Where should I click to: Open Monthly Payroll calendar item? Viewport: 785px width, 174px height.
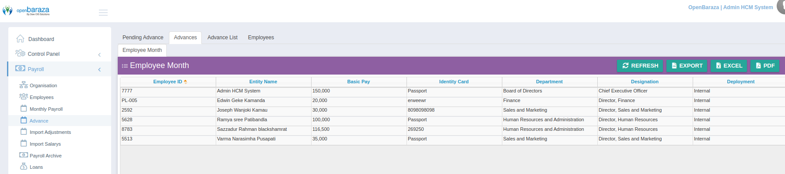pyautogui.click(x=46, y=109)
